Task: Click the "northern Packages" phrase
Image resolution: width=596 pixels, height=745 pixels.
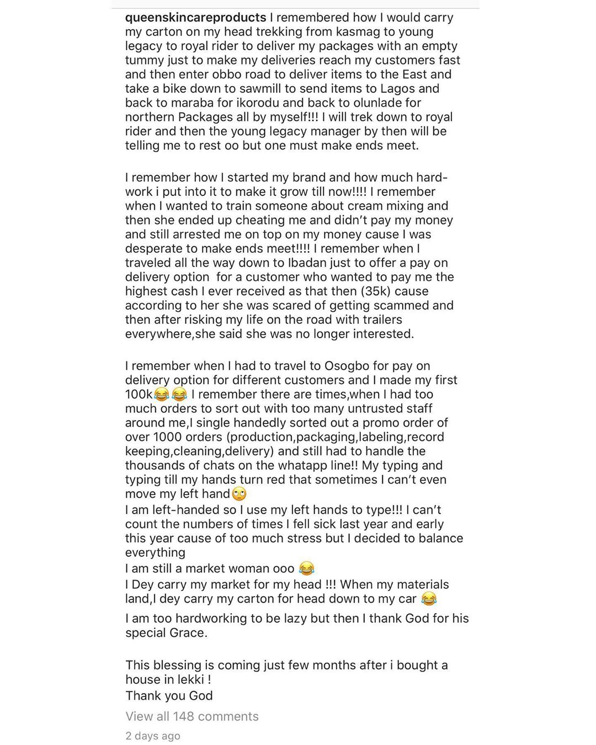Action: (172, 117)
